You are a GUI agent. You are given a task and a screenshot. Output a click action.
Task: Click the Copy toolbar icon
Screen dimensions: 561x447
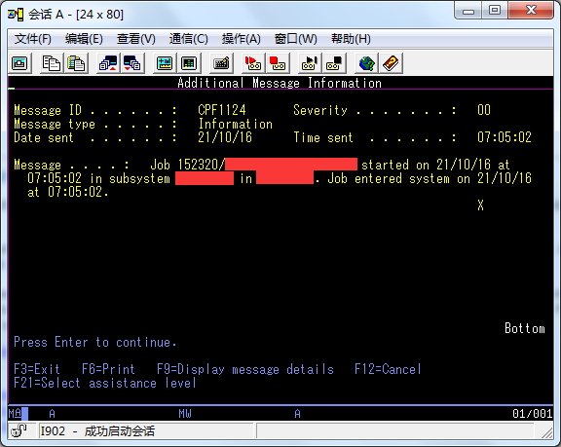52,63
